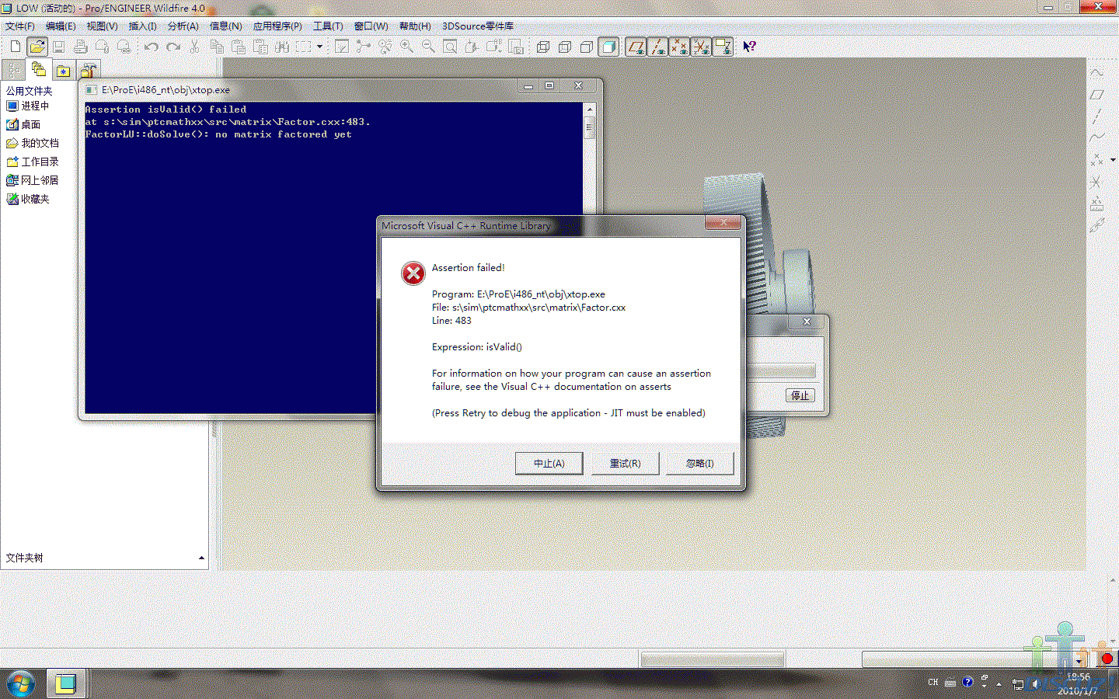Screen dimensions: 1119x699
Task: Toggle datum axes display
Action: 657,47
